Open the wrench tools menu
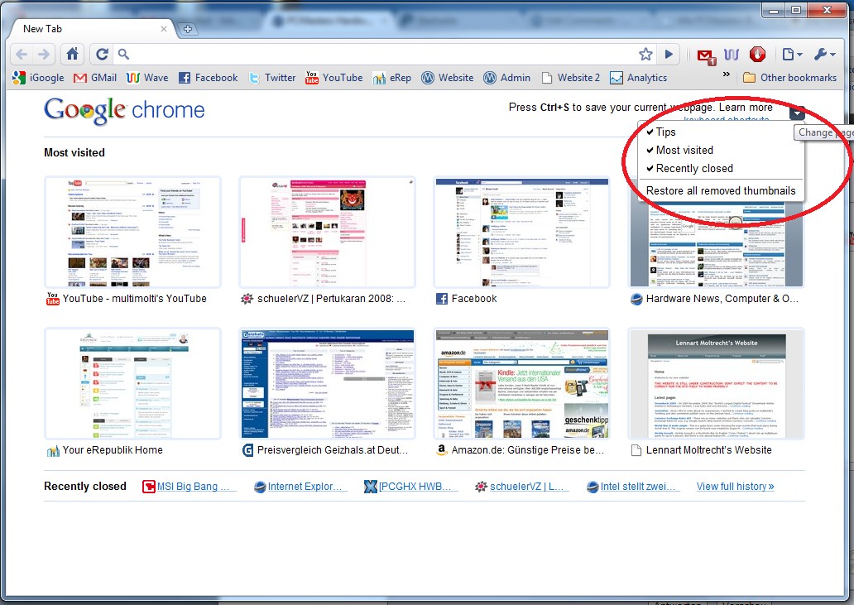Viewport: 854px width, 605px height. (x=824, y=55)
